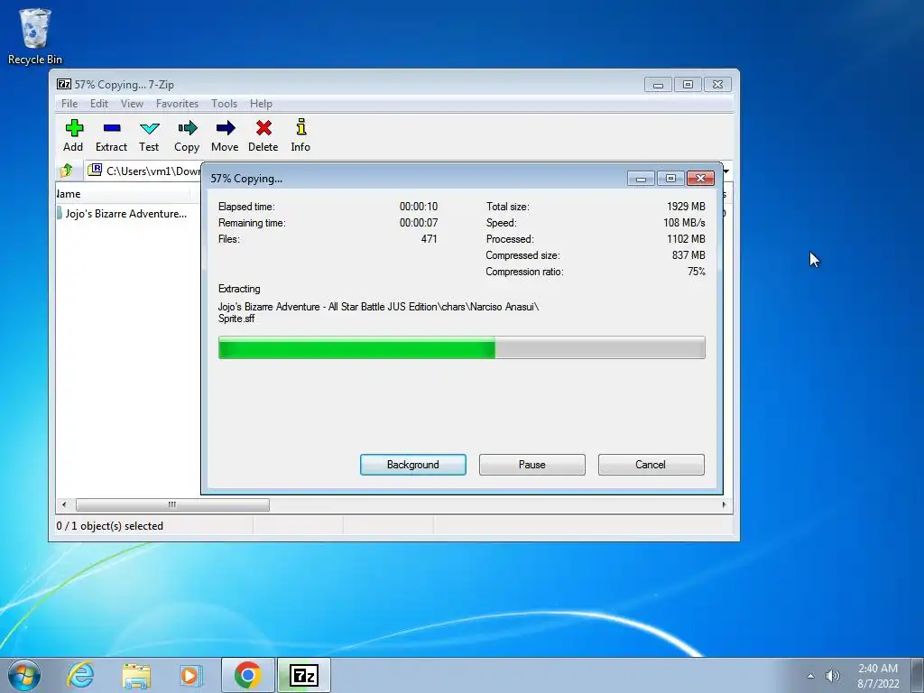Maximize the 57% Copying dialog
924x693 pixels.
(670, 178)
